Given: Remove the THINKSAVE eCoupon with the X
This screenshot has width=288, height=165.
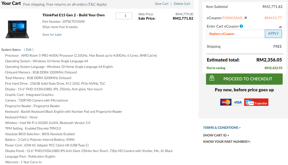Looking at the screenshot, I should tap(246, 18).
